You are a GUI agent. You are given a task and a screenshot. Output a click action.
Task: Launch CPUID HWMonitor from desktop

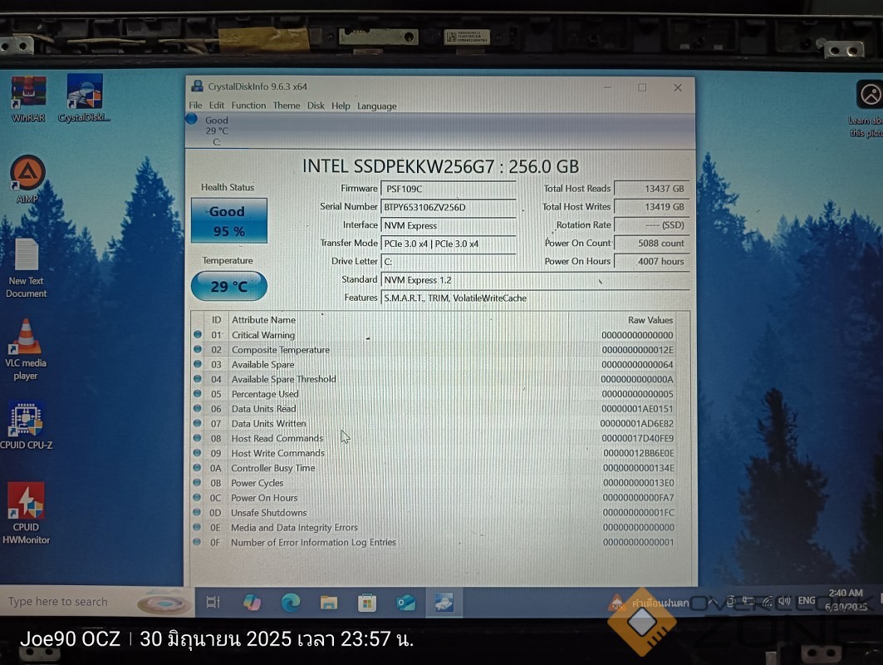coord(26,501)
